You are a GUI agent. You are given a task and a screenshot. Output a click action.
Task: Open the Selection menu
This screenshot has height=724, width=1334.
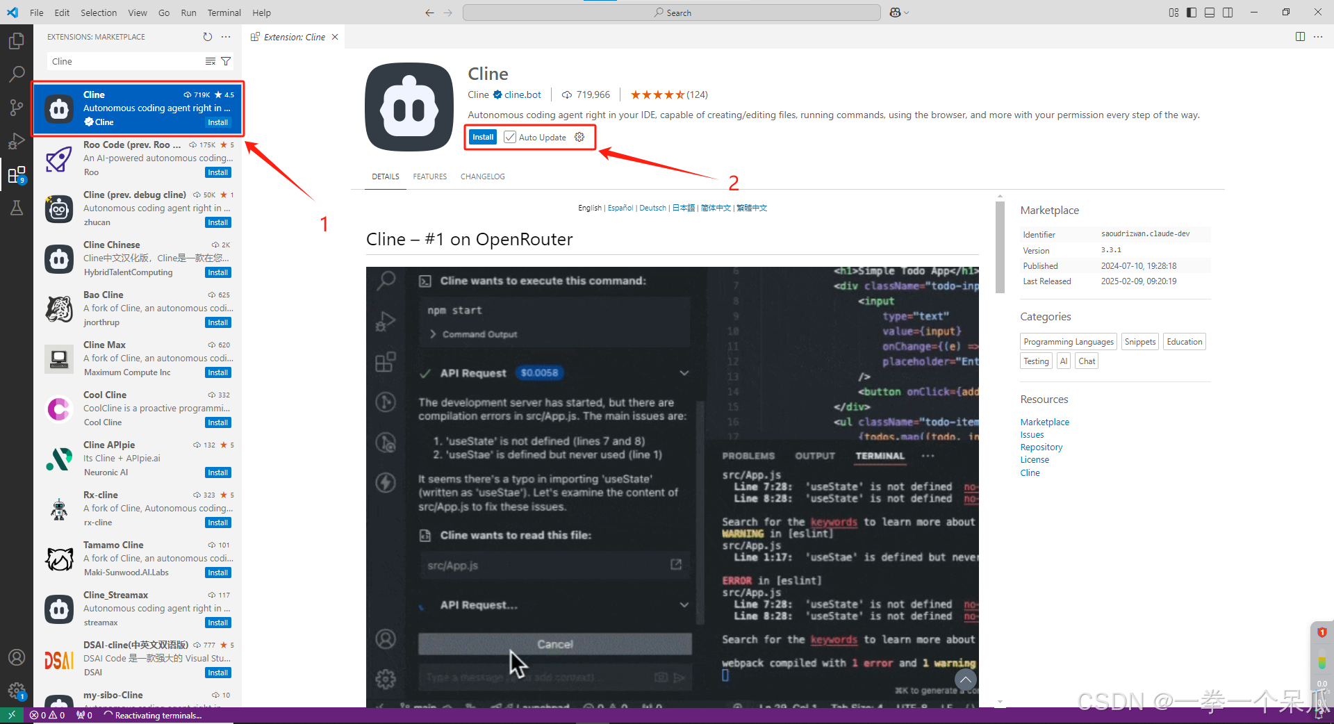(99, 13)
